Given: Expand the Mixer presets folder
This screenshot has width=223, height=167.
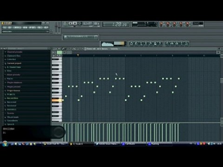Looking at the screenshot, I should tap(13, 75).
